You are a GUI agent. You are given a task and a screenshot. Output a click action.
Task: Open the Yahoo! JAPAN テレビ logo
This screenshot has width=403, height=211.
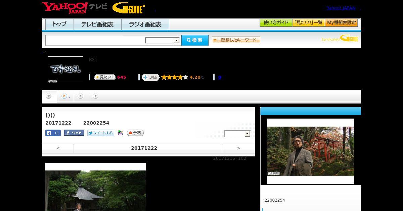75,8
